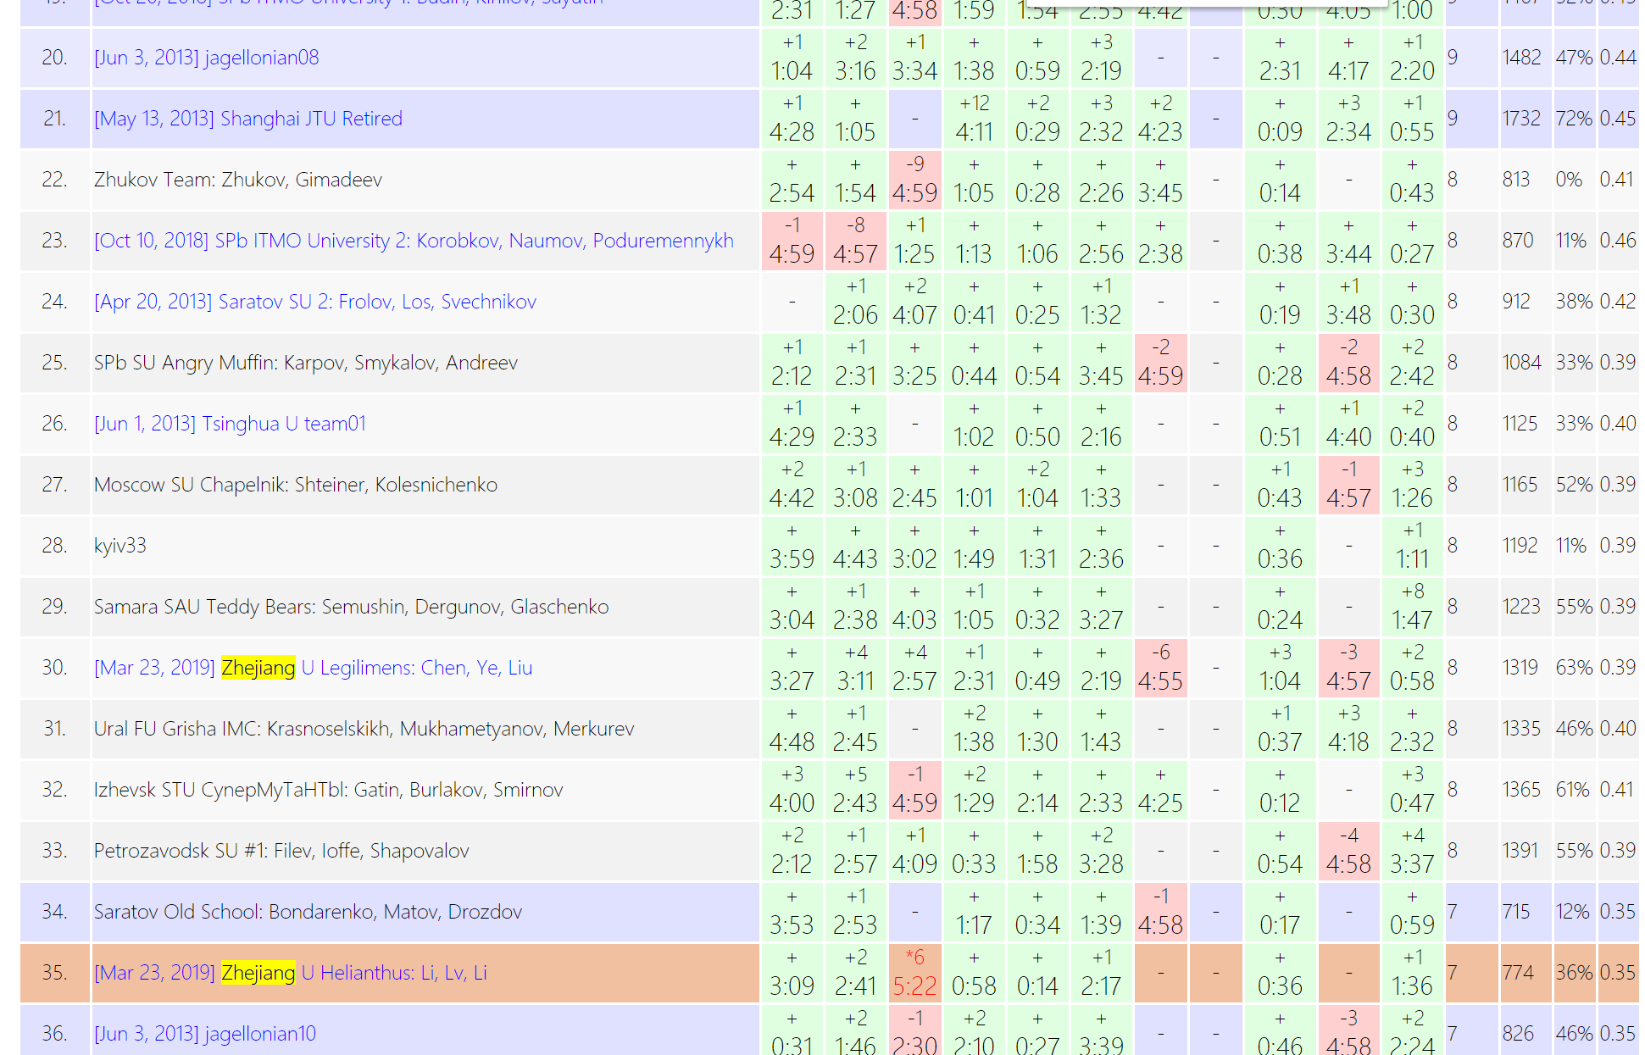
Task: Open Saratov SU 2 Frolov link
Action: (x=314, y=302)
